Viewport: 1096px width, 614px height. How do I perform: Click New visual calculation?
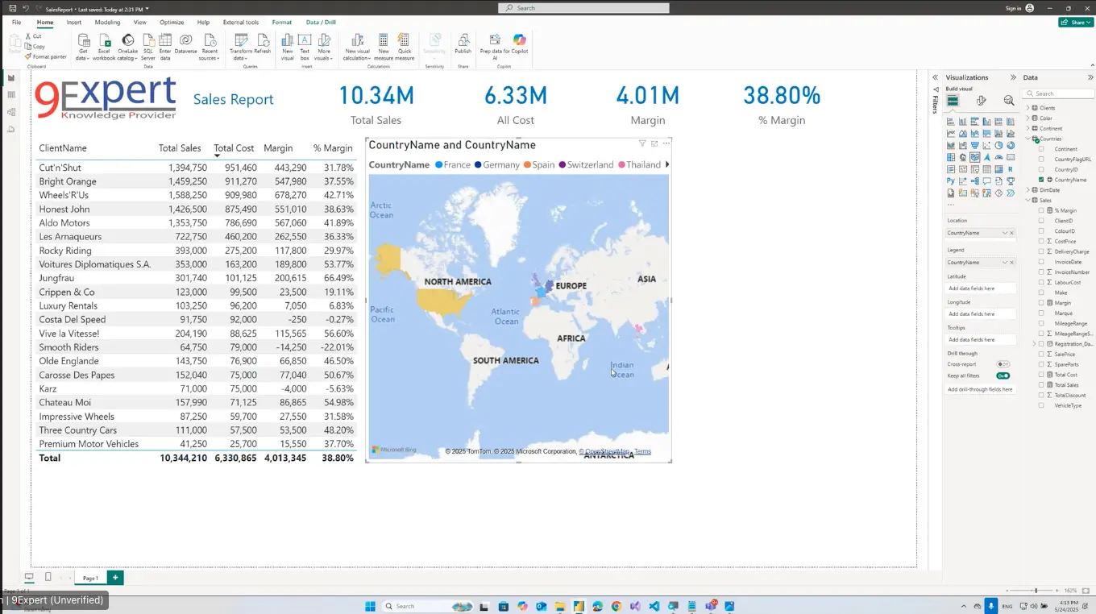tap(357, 47)
